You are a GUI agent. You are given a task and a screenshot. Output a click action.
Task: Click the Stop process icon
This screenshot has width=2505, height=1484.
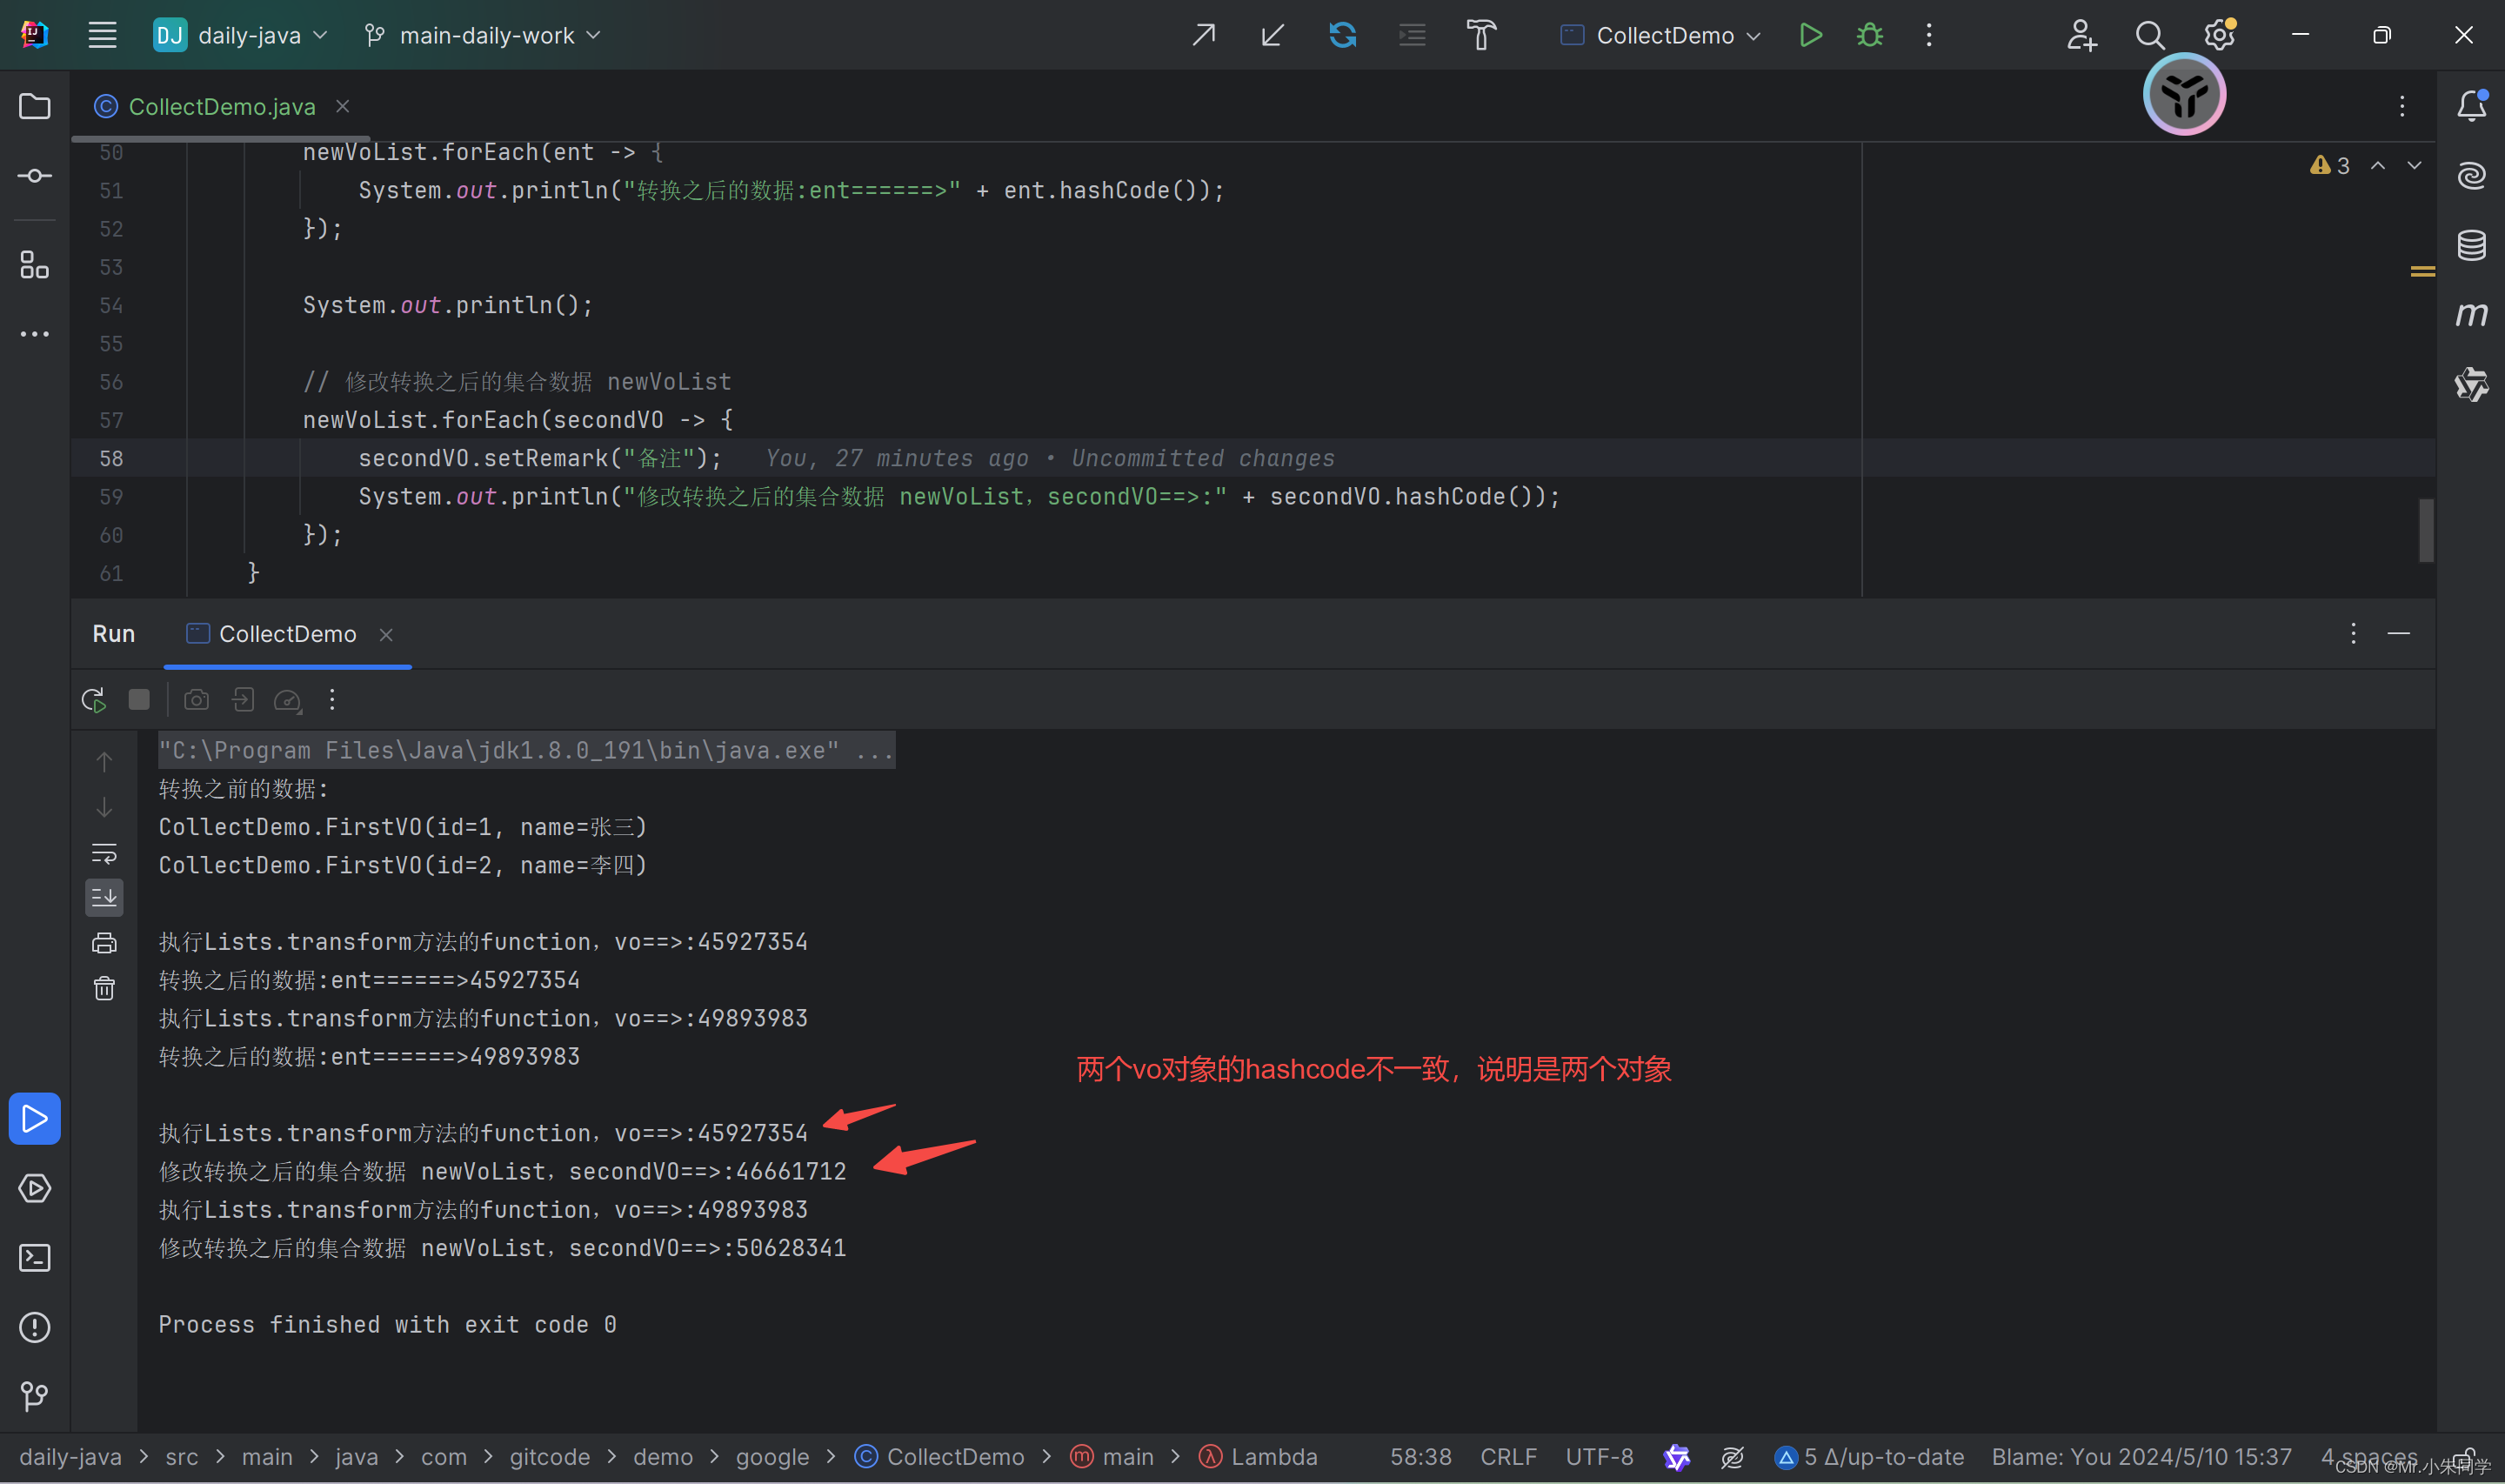tap(139, 700)
